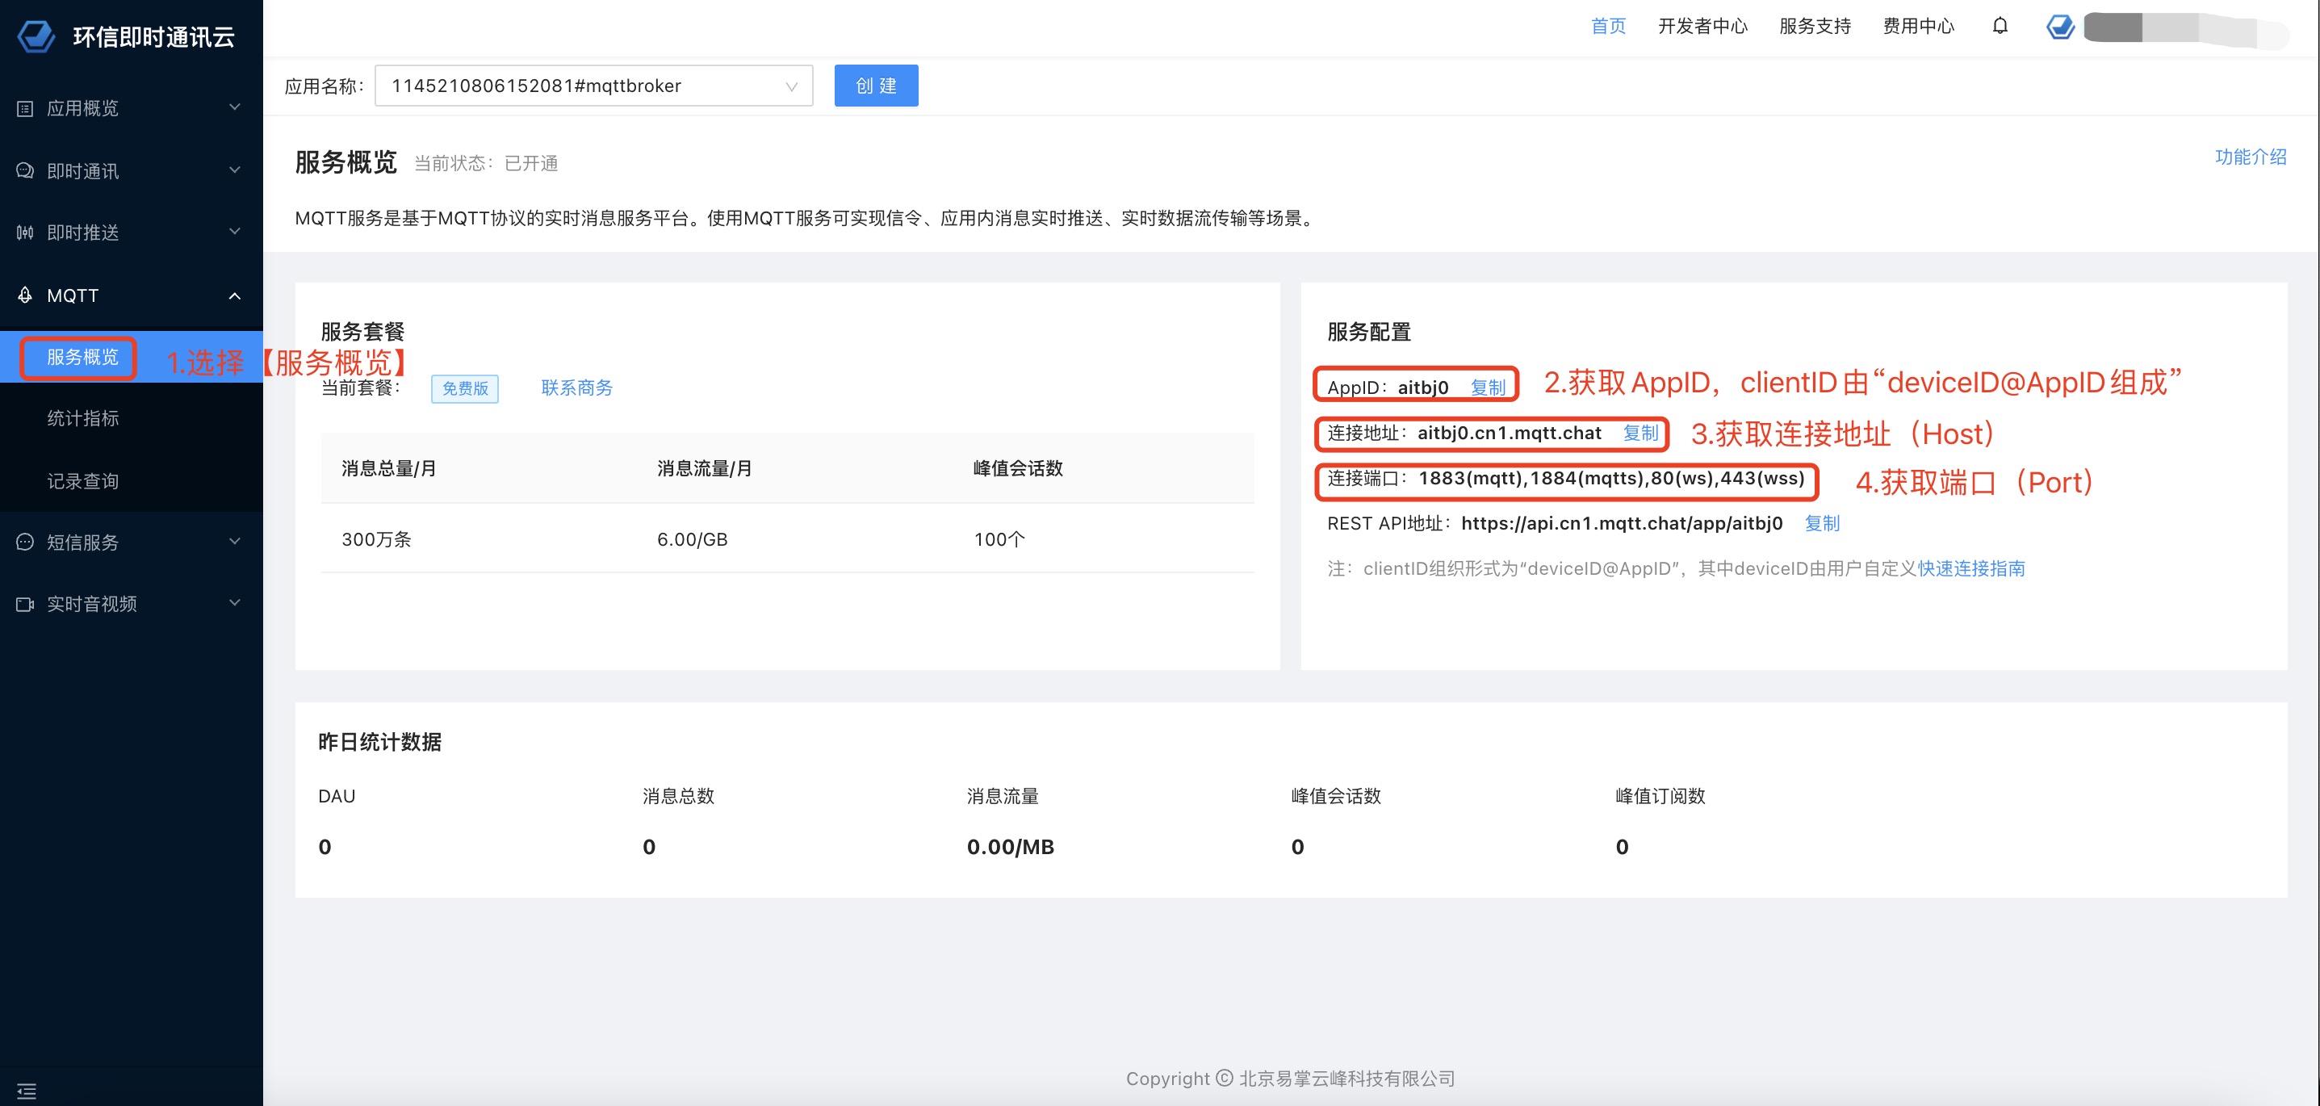
Task: Expand the 短信服务 menu chevron
Action: tap(235, 541)
